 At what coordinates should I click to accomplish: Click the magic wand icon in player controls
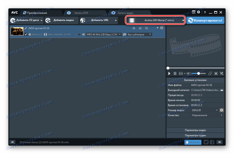(221, 73)
